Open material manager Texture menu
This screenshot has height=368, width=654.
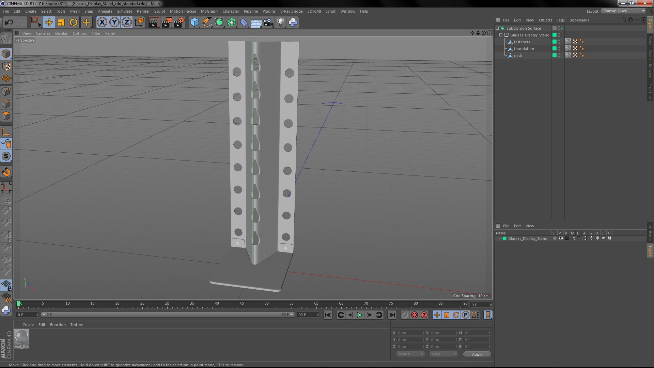coord(76,325)
